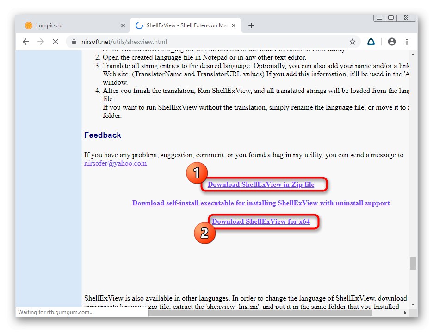Switch to the Lumpics.ru tab
Screen dimensions: 433x332
coord(74,25)
